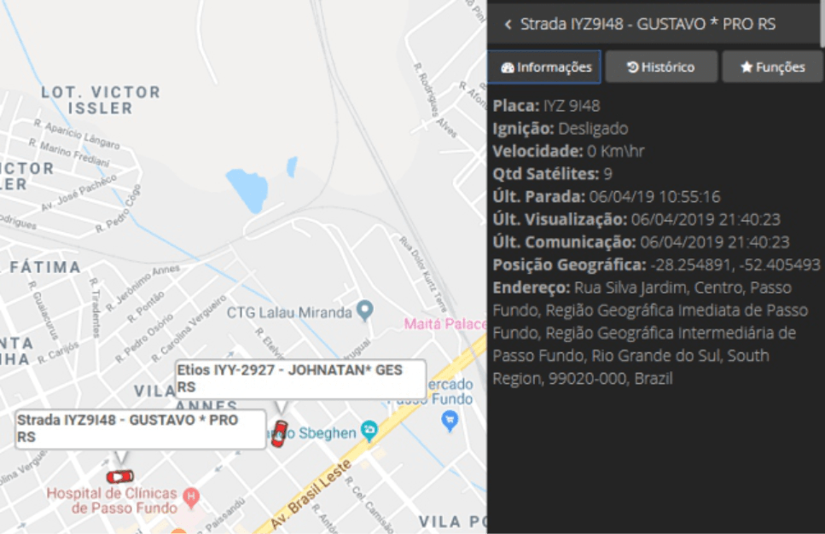The height and width of the screenshot is (534, 825).
Task: Click the blue lake on the map
Action: [x=247, y=190]
